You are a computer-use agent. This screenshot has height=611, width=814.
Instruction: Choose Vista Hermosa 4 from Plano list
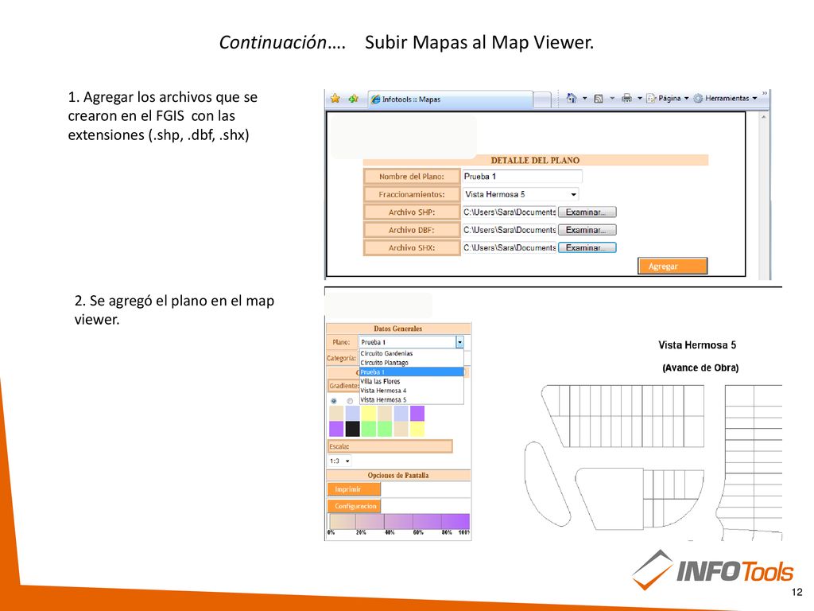pos(411,391)
